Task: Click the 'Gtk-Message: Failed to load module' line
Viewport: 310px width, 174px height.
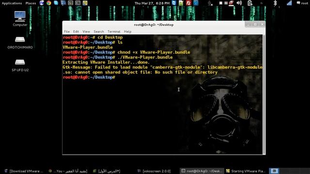Action: [163, 67]
